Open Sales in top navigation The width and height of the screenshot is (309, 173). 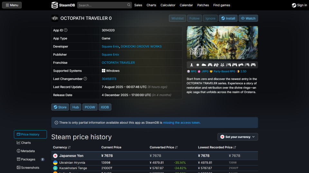coord(138,5)
